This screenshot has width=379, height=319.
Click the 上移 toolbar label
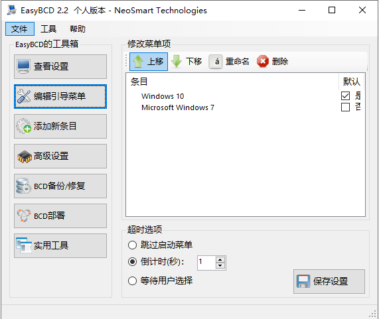pyautogui.click(x=155, y=61)
